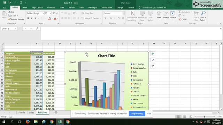This screenshot has width=223, height=125.
Task: Open Conditional Formatting menu
Action: tap(132, 16)
